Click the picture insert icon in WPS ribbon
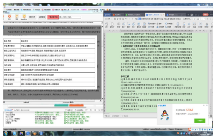 (124, 24)
